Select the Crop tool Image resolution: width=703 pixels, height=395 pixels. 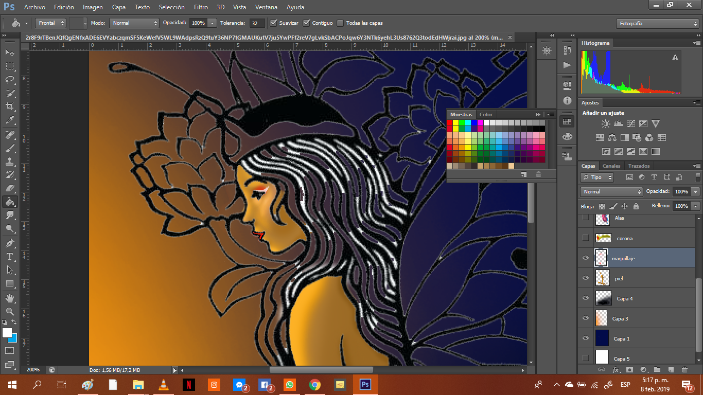coord(10,106)
